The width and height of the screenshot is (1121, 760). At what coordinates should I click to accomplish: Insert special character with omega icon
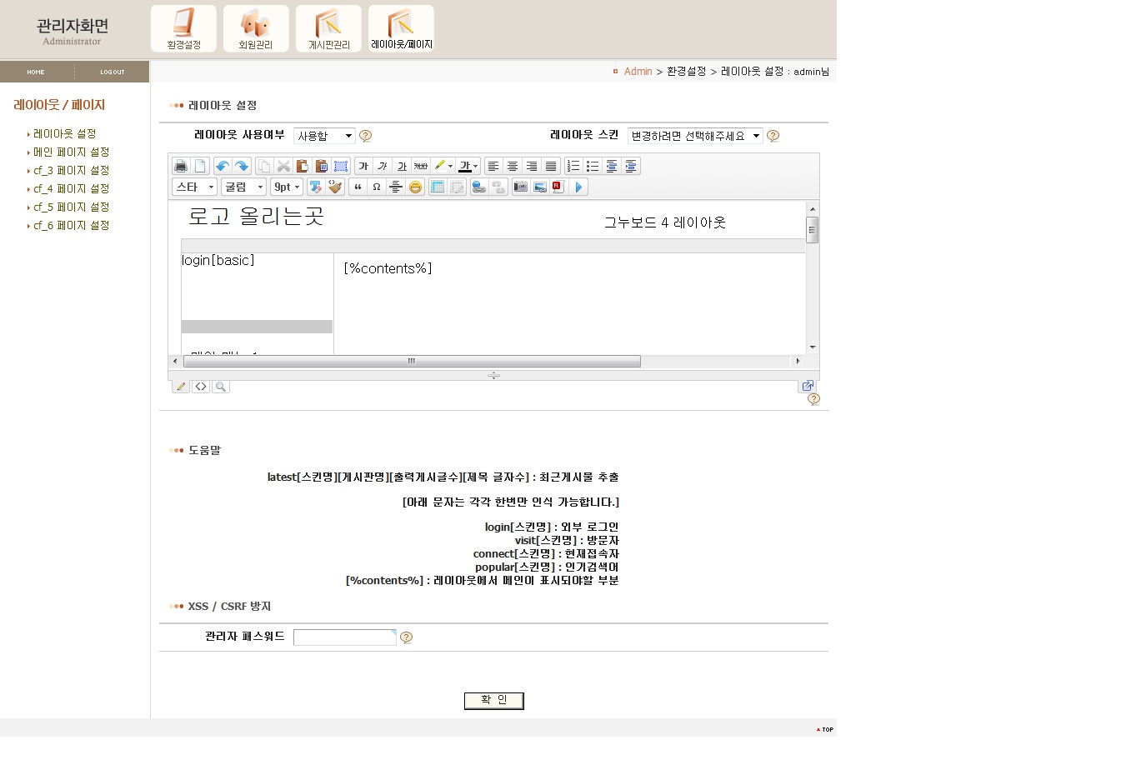(377, 187)
